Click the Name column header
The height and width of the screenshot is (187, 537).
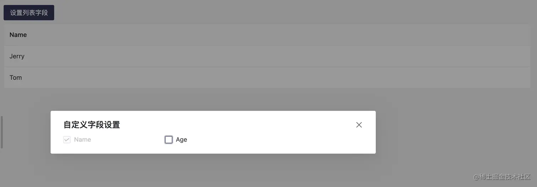(x=18, y=35)
